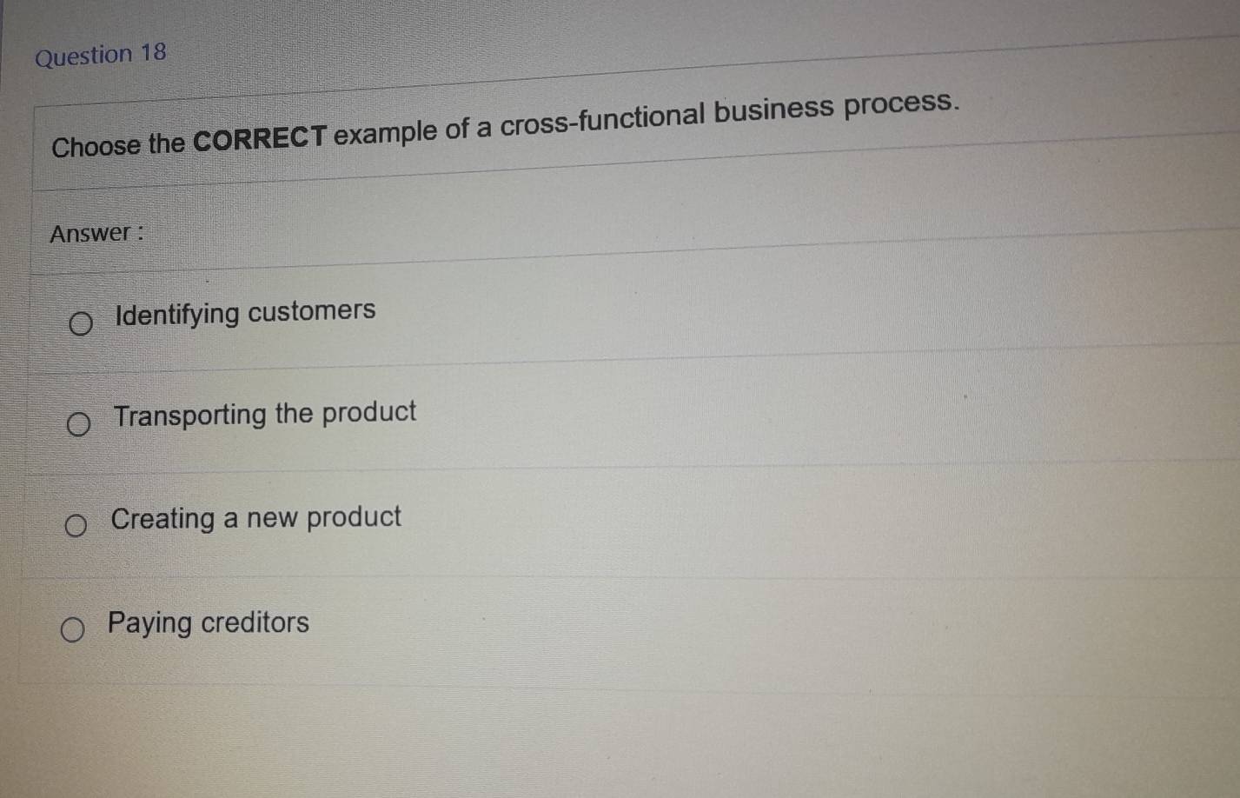Select the "Identifying customers" radio button
The height and width of the screenshot is (798, 1240).
coord(80,325)
